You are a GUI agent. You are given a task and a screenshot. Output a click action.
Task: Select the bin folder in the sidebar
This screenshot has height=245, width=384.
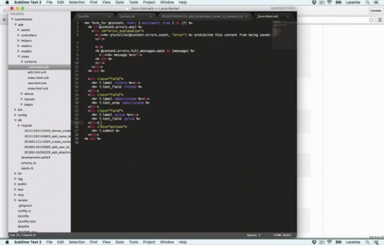tap(20, 110)
